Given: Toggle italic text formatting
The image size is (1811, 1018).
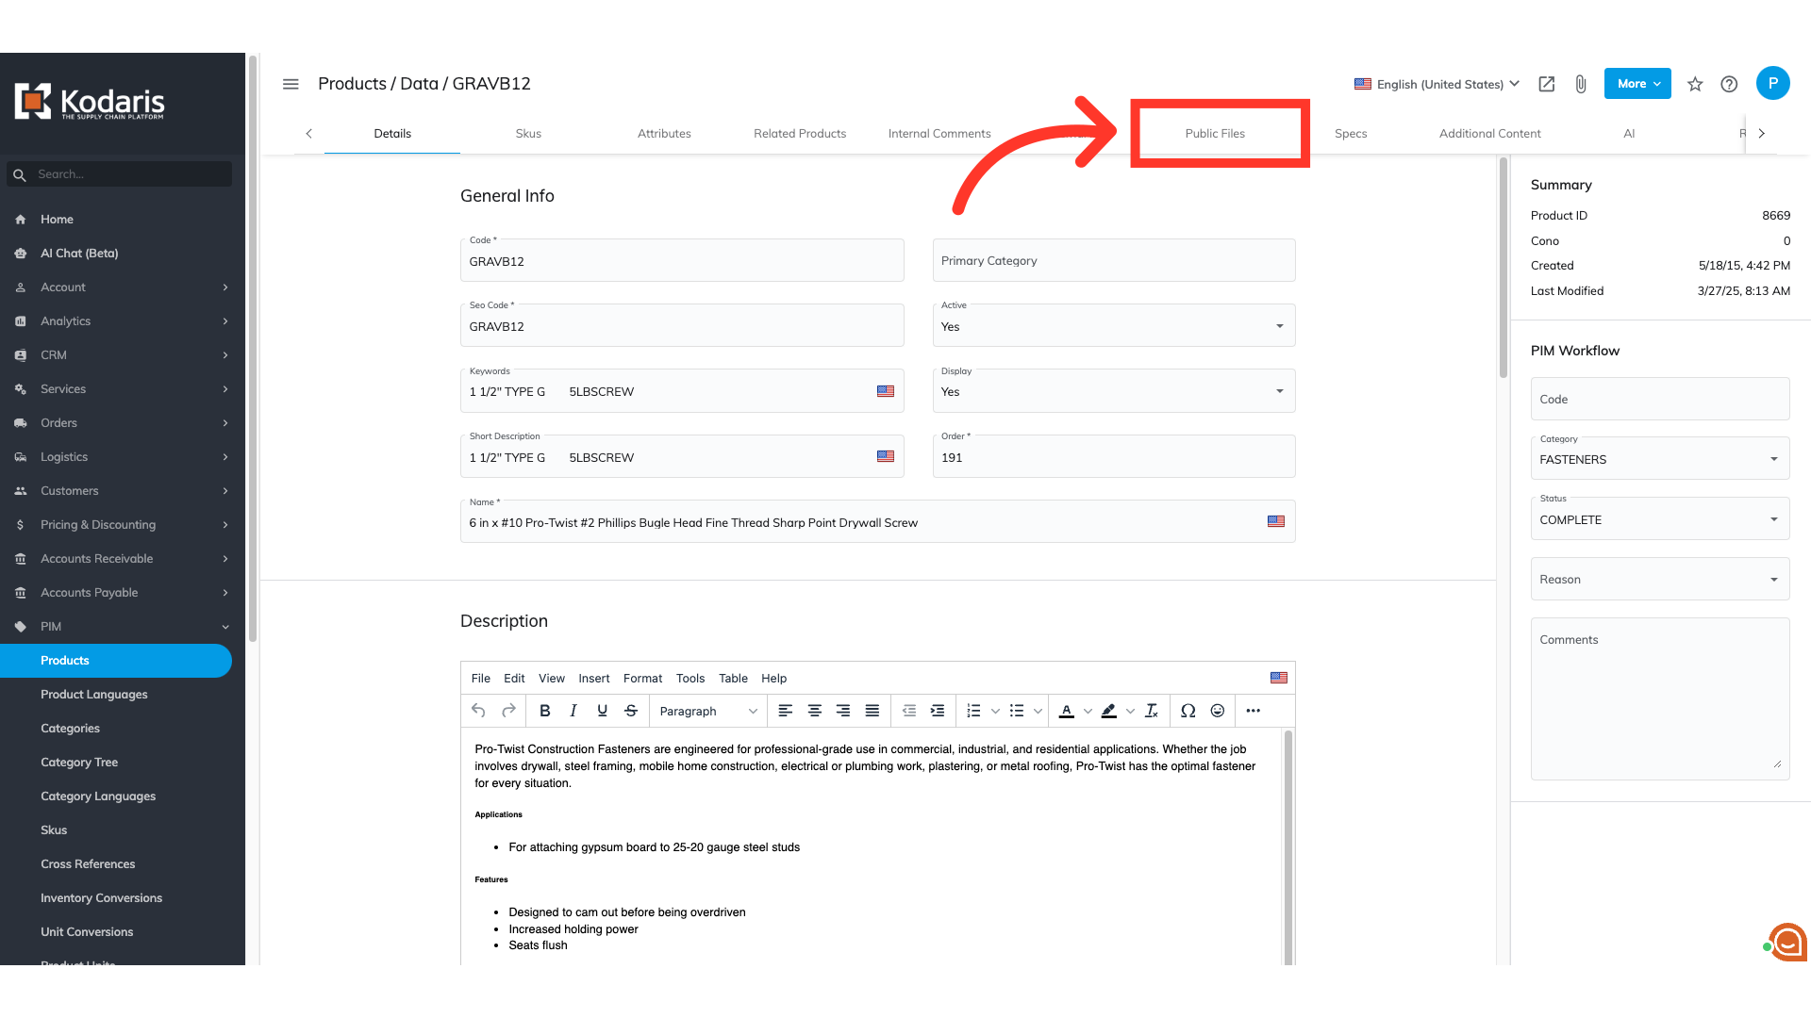Looking at the screenshot, I should point(573,711).
